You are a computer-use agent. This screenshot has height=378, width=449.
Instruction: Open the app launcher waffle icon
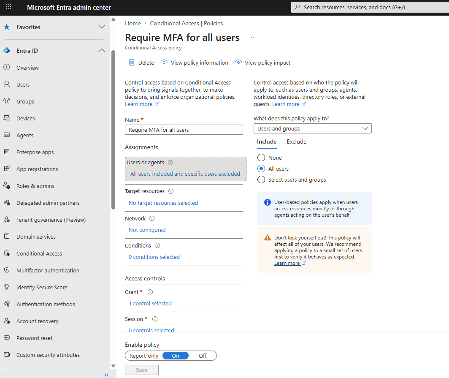8,7
